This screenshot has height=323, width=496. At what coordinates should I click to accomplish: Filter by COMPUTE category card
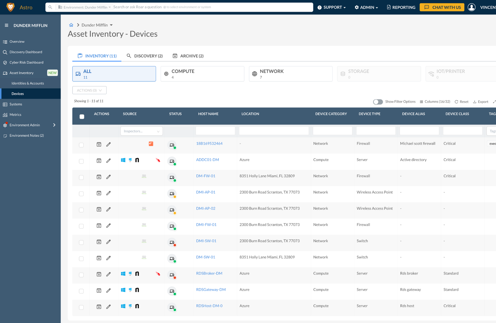click(x=202, y=74)
